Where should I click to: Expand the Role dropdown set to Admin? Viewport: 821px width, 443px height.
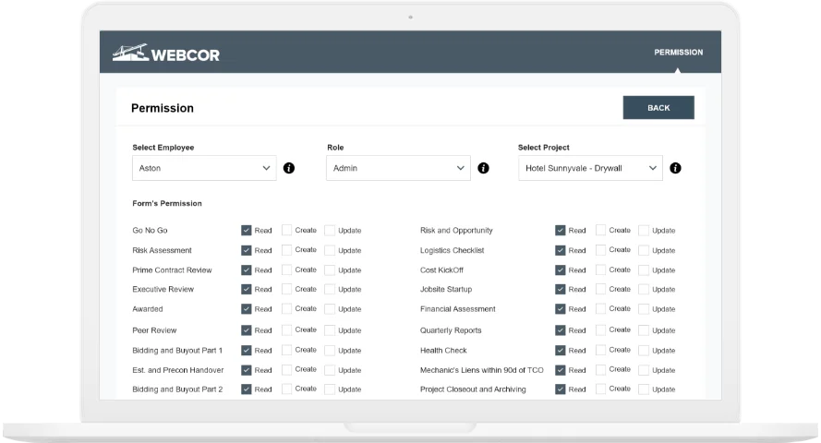398,168
